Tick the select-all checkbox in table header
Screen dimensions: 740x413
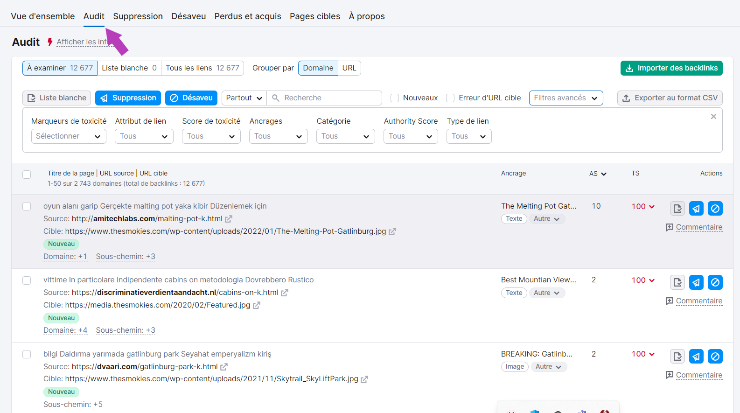point(27,175)
